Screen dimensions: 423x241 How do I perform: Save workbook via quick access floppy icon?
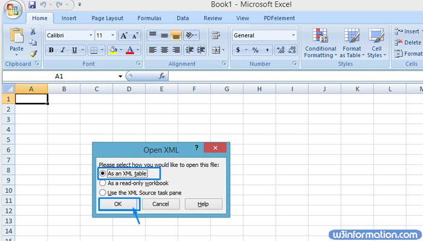pyautogui.click(x=32, y=5)
